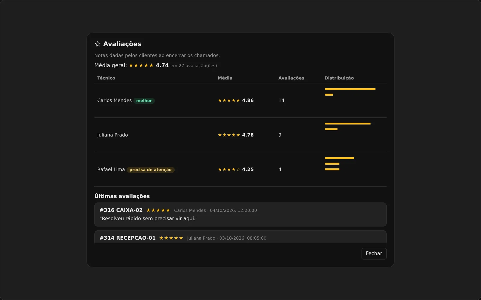Click the 'precisa de atenção' badge
This screenshot has height=300, width=481.
[x=151, y=170]
